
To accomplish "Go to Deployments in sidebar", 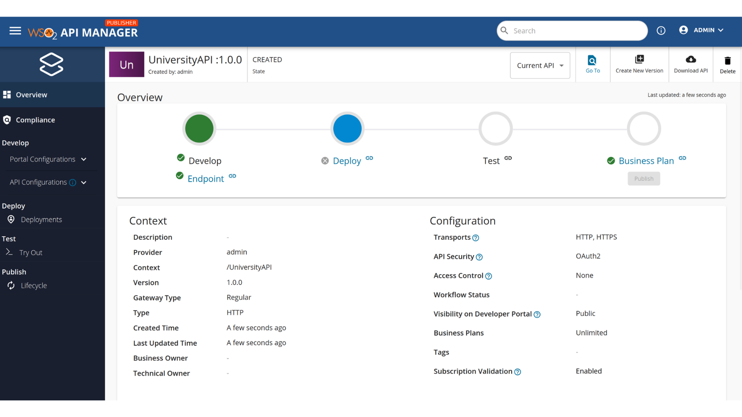I will (x=41, y=219).
